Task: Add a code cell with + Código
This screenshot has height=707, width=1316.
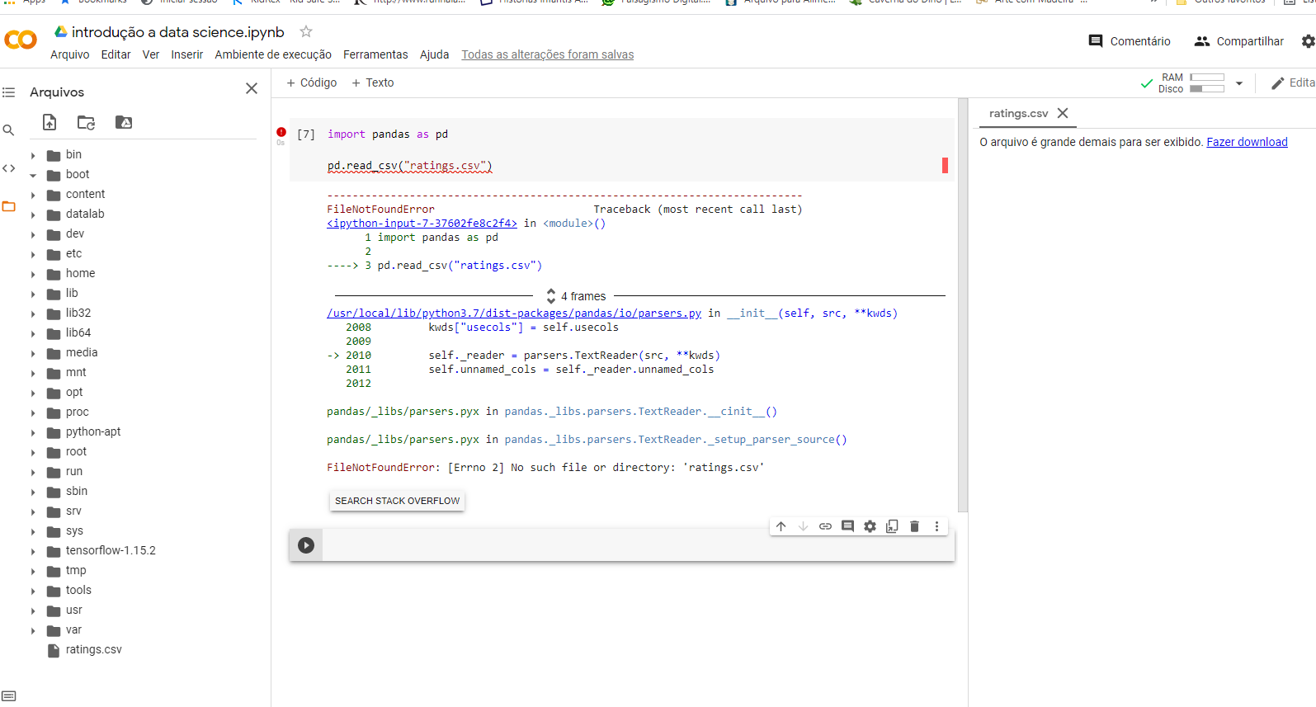Action: pyautogui.click(x=311, y=82)
